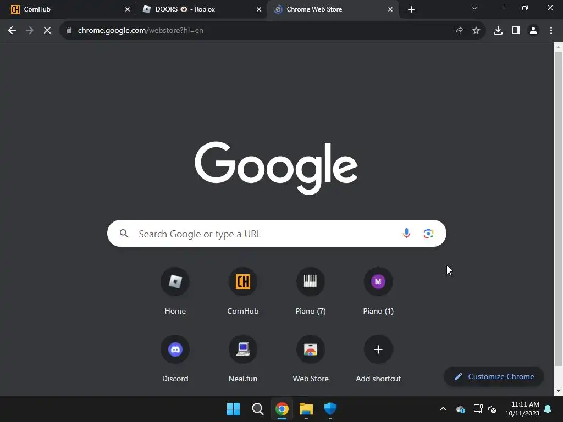Click the muted volume tray icon
563x422 pixels.
coord(492,409)
